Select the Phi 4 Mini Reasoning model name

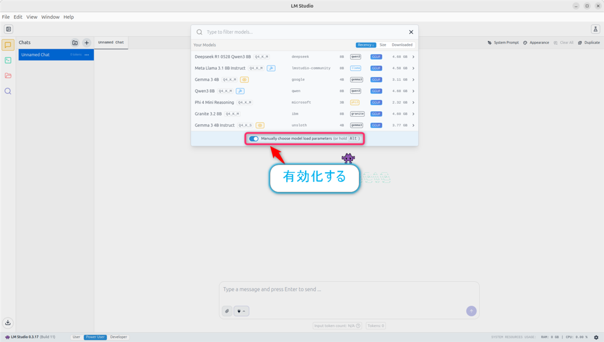214,102
